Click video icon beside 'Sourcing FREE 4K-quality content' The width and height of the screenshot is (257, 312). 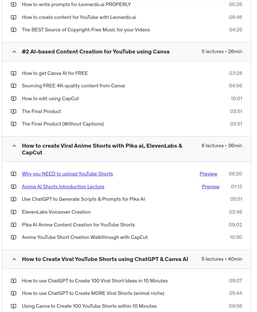click(x=14, y=86)
